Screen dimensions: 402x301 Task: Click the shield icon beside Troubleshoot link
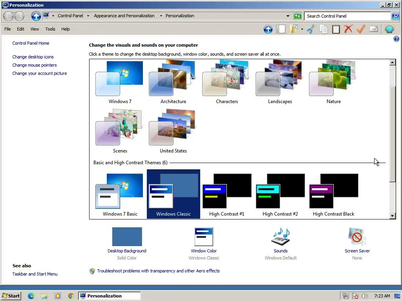pyautogui.click(x=92, y=271)
